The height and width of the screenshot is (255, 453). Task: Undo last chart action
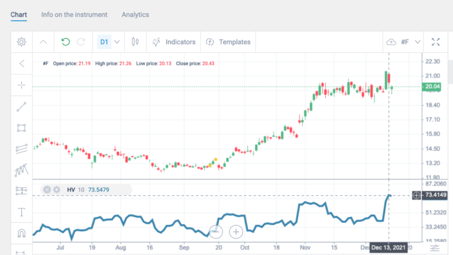click(x=66, y=42)
